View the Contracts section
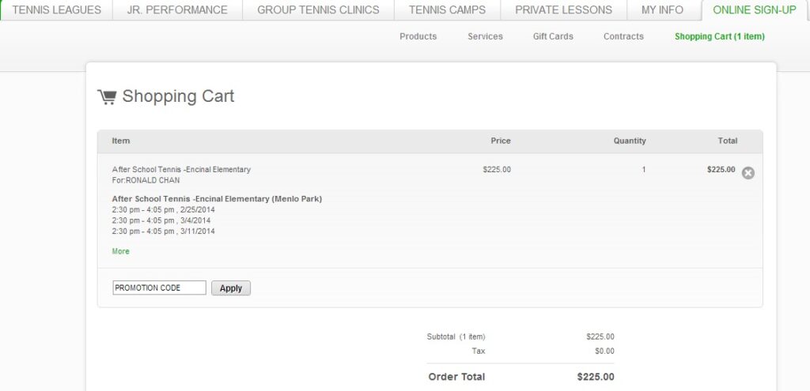 (623, 36)
